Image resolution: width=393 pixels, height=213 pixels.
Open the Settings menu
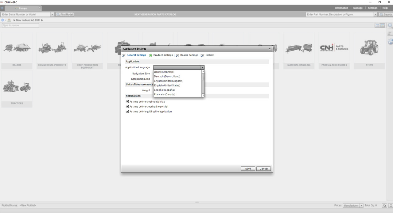372,8
